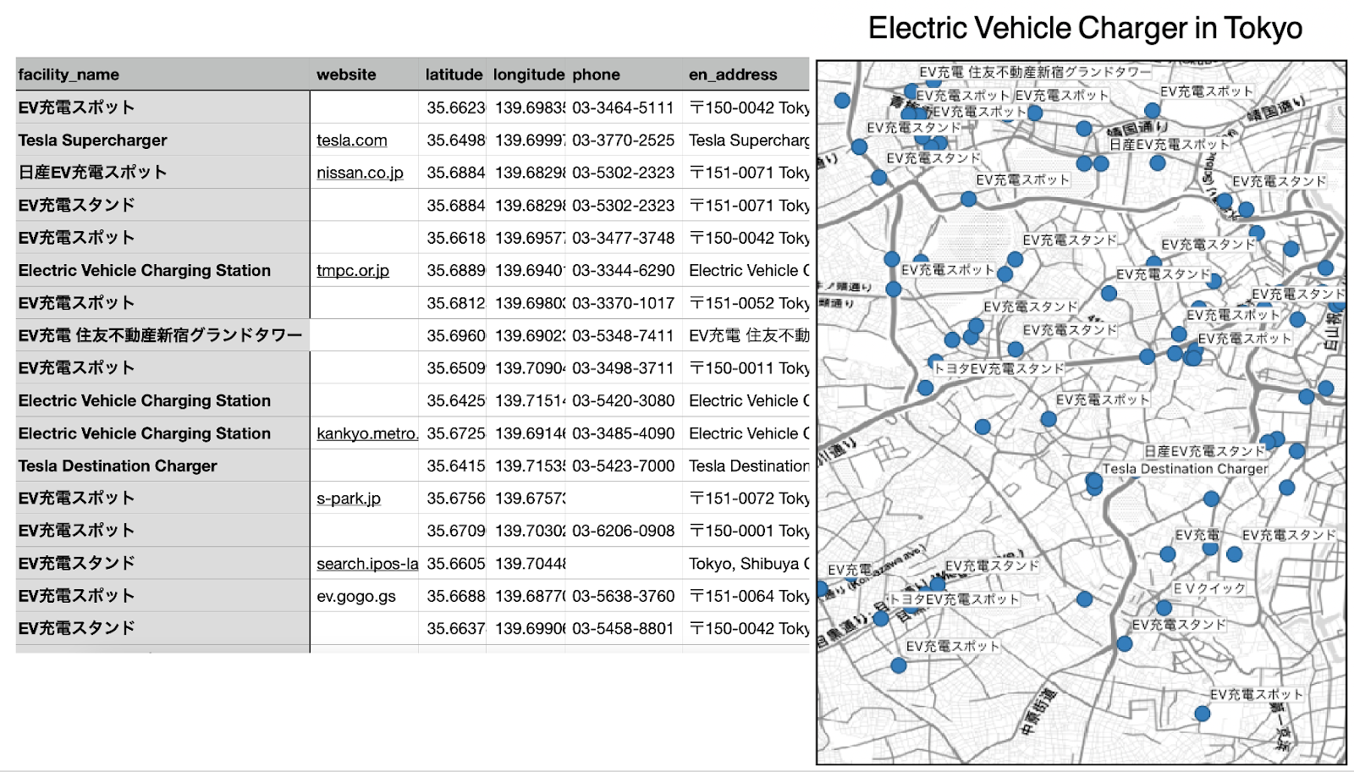Click the s-park.jp link
1354x772 pixels.
(350, 499)
